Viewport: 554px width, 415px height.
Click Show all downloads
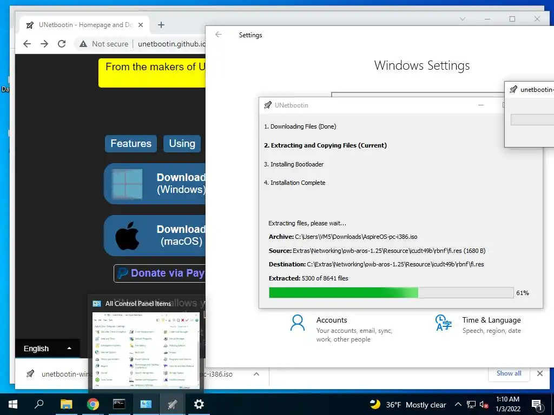tap(509, 373)
